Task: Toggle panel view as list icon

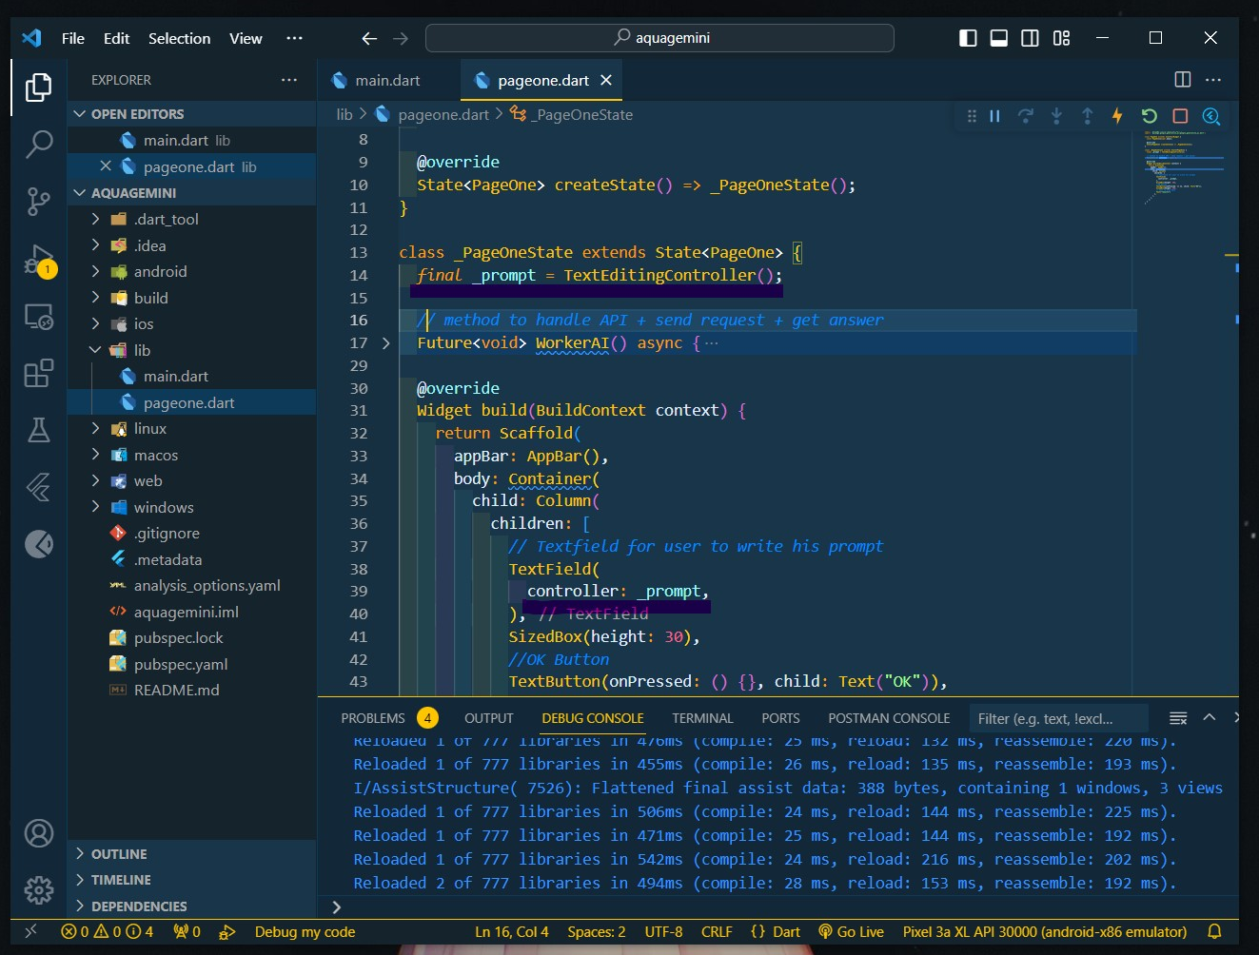Action: 1178,718
